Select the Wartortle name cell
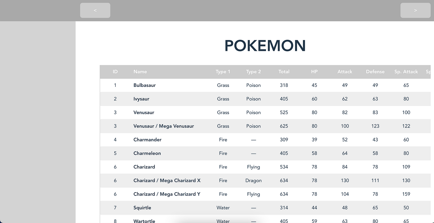This screenshot has height=223, width=434. tap(144, 221)
